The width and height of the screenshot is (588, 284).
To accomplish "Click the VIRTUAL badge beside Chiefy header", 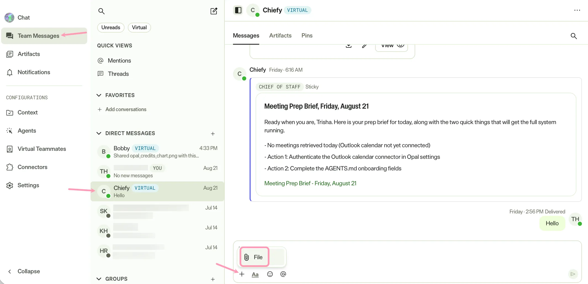I will pyautogui.click(x=297, y=10).
